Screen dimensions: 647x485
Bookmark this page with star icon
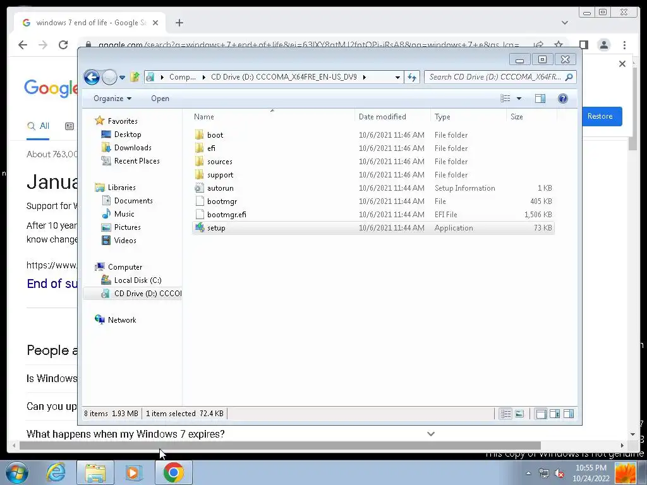coord(559,45)
